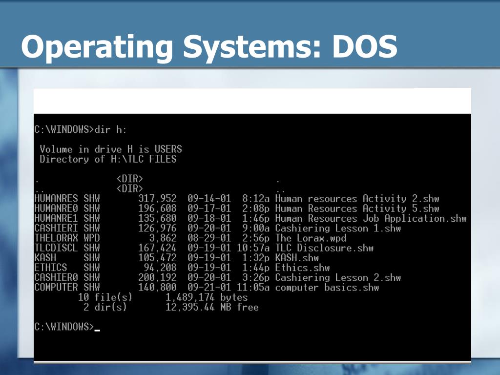Click the HUMANRE1 SHW short file name
The width and height of the screenshot is (500, 375).
click(x=67, y=218)
